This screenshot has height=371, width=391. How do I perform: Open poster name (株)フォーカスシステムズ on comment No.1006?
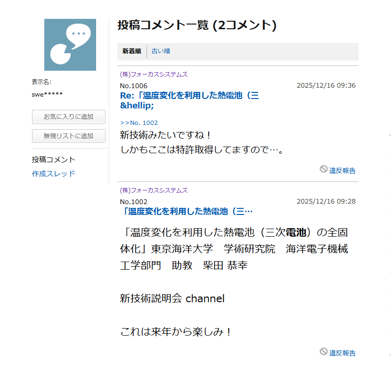click(x=153, y=74)
